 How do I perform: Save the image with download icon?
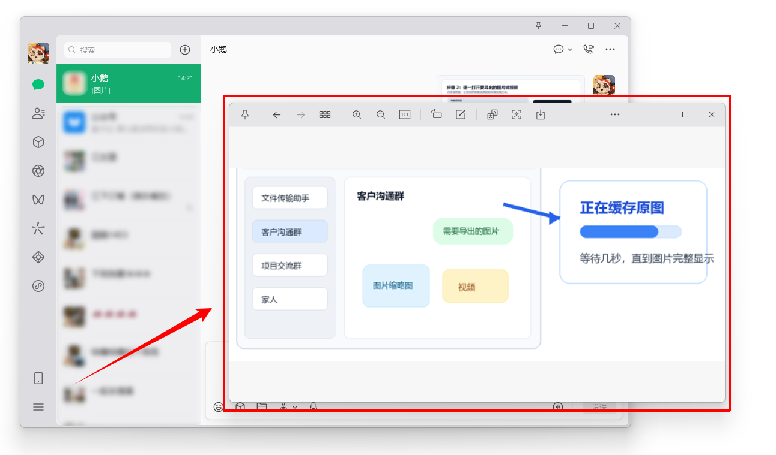pos(541,114)
